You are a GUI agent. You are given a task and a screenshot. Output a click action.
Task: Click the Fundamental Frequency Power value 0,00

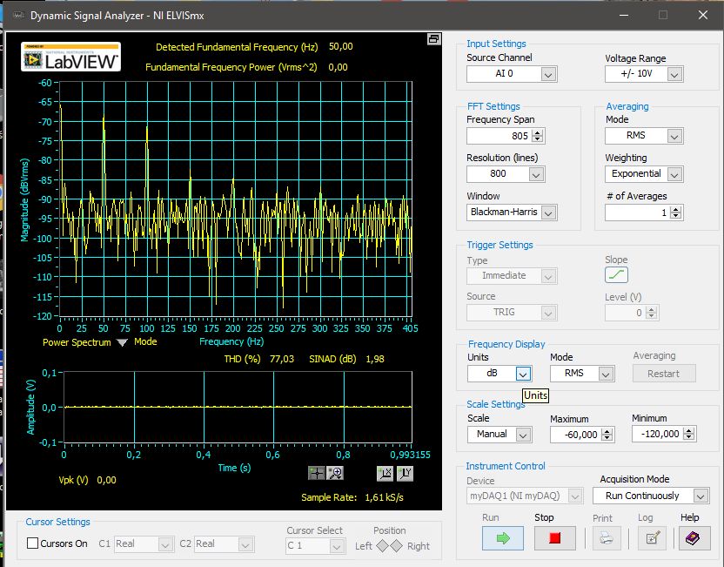click(338, 67)
